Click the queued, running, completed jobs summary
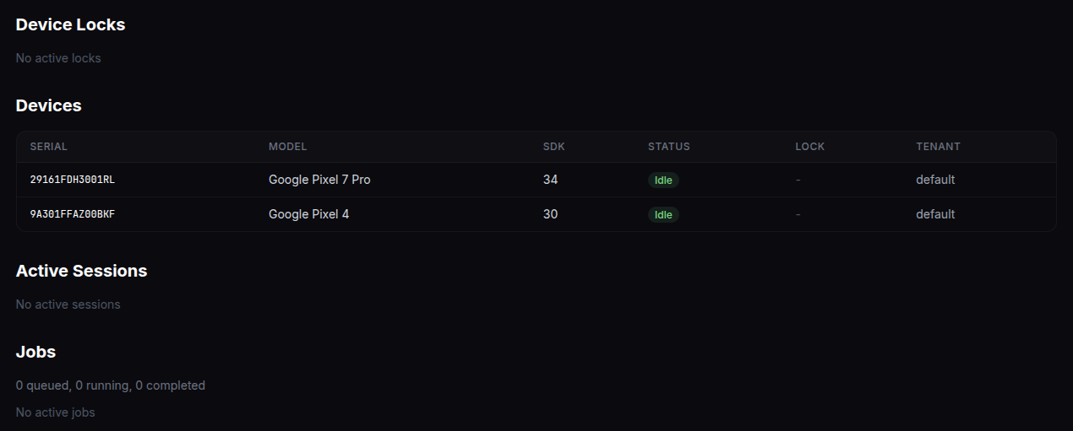Image resolution: width=1073 pixels, height=431 pixels. (x=110, y=385)
